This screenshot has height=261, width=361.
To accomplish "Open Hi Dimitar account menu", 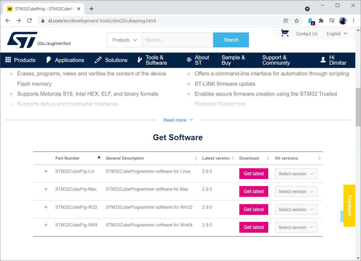I will click(333, 60).
